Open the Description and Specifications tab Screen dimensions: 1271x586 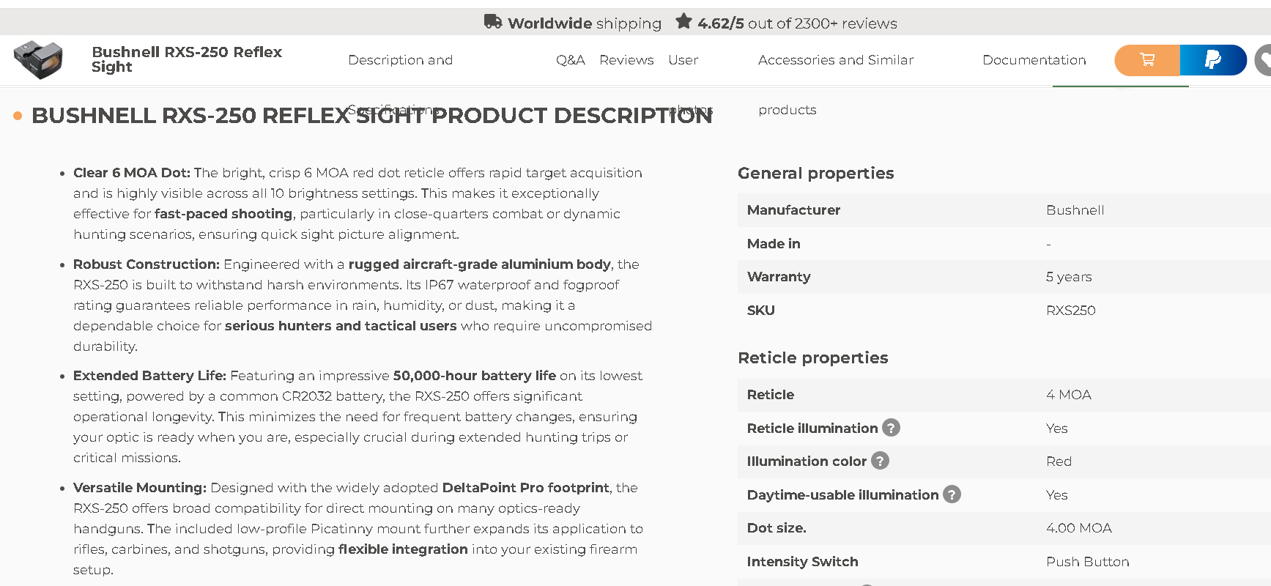(400, 60)
